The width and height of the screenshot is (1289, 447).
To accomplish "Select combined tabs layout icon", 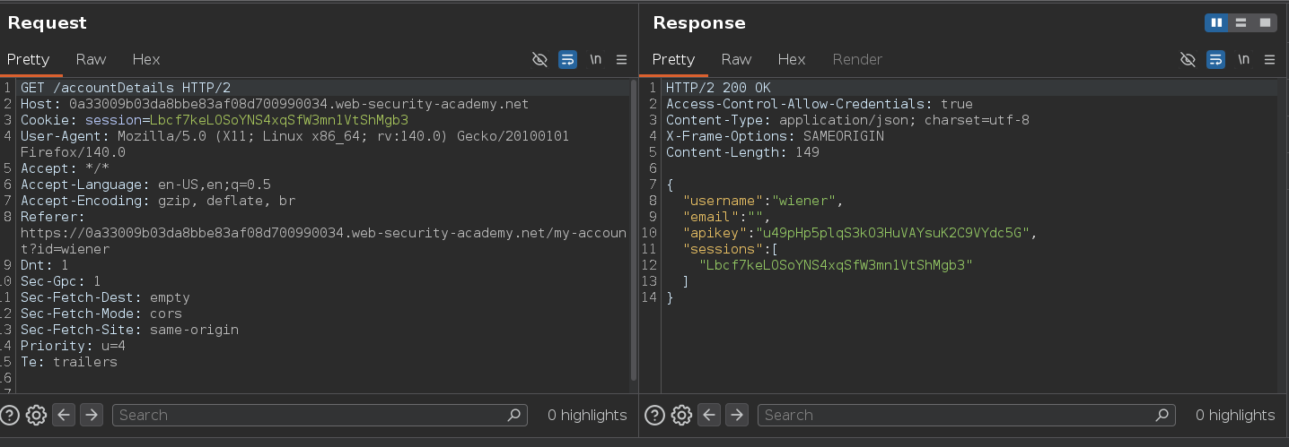I will point(1265,22).
